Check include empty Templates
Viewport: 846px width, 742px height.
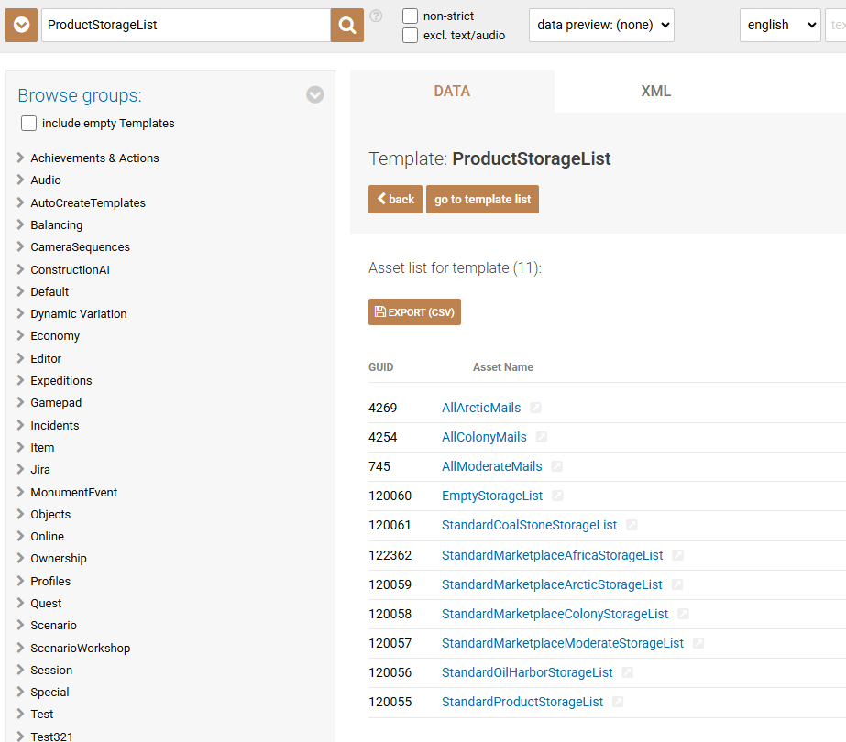(29, 123)
